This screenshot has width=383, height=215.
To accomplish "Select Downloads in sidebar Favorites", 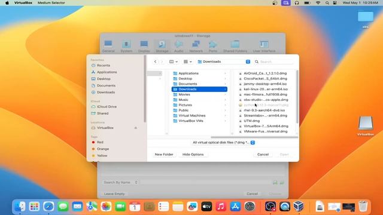I will pos(106,92).
